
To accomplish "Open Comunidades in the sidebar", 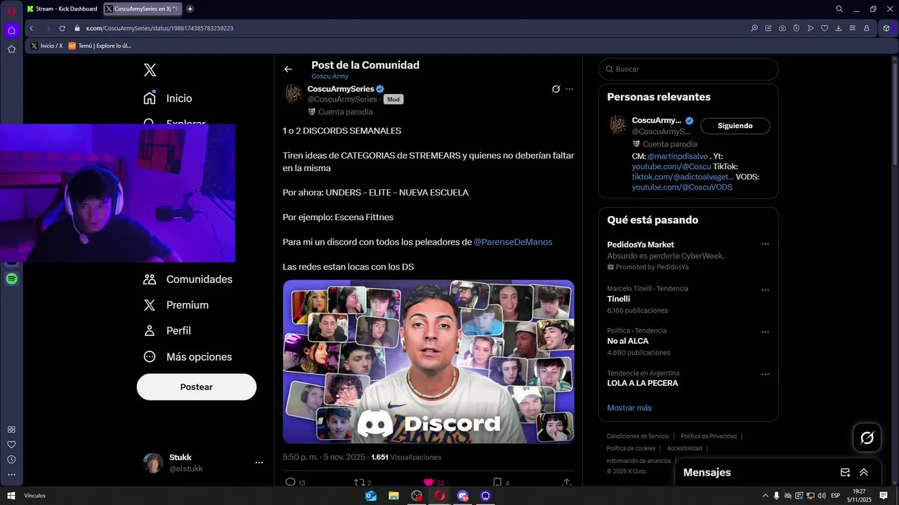I will (188, 279).
